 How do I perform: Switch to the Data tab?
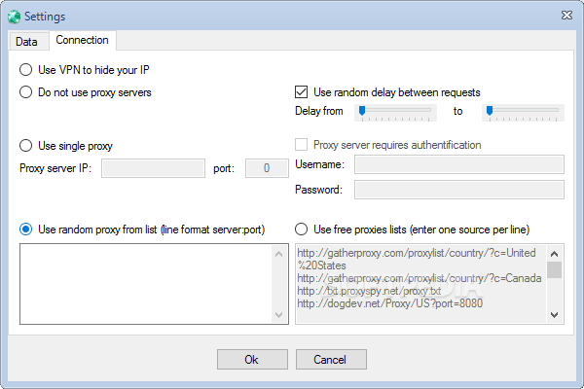pos(26,41)
